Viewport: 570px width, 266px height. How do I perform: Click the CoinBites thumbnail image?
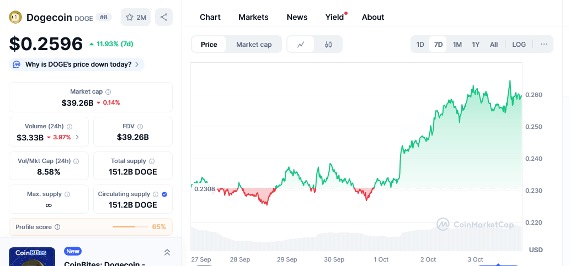(x=32, y=257)
